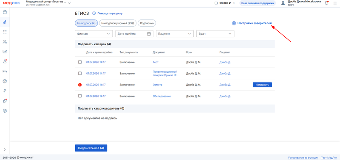Open the clinic selector dropdown in header
The height and width of the screenshot is (160, 340).
click(48, 3)
